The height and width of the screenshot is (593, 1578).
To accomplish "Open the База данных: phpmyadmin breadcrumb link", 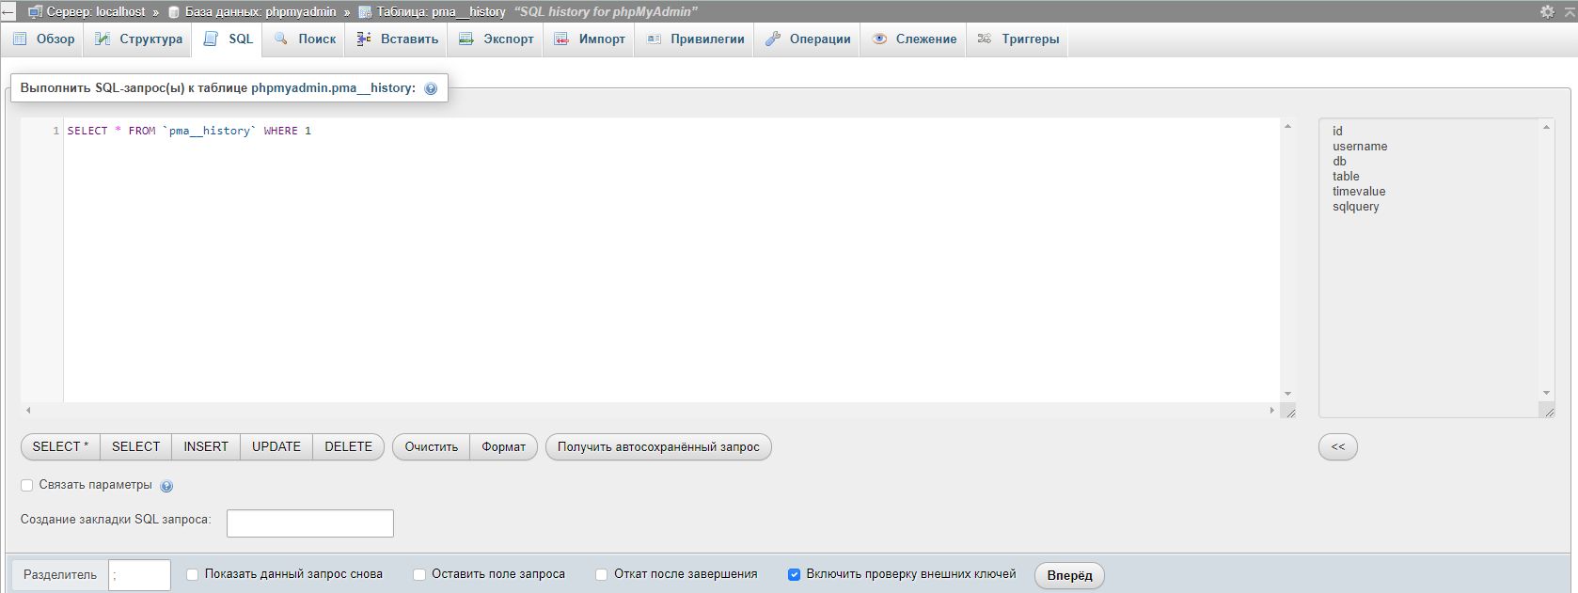I will click(260, 12).
